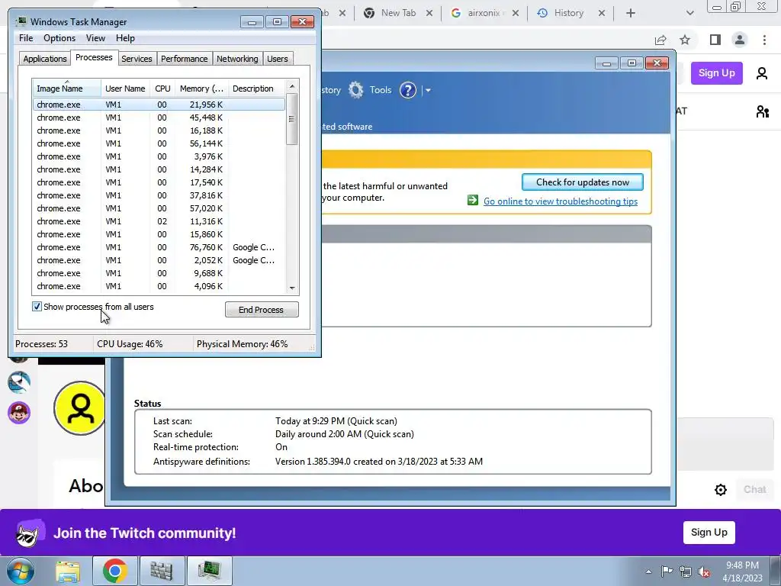The image size is (781, 586).
Task: Switch to the Performance tab
Action: 185,59
